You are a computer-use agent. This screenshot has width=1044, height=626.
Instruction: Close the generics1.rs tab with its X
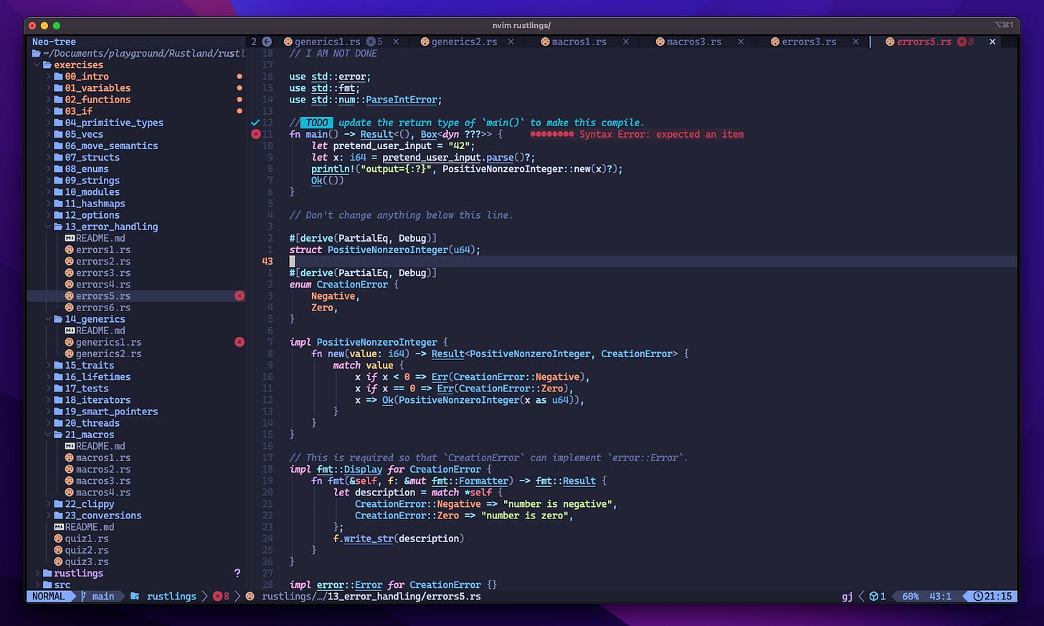click(396, 42)
